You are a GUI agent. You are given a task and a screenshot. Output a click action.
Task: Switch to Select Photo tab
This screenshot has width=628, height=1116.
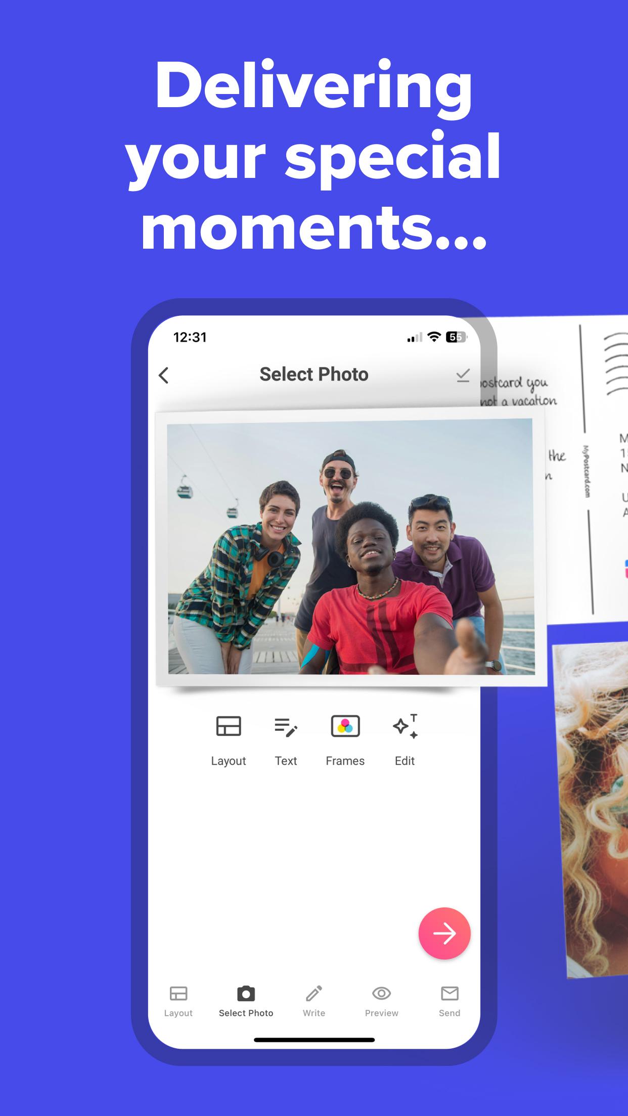coord(246,1001)
